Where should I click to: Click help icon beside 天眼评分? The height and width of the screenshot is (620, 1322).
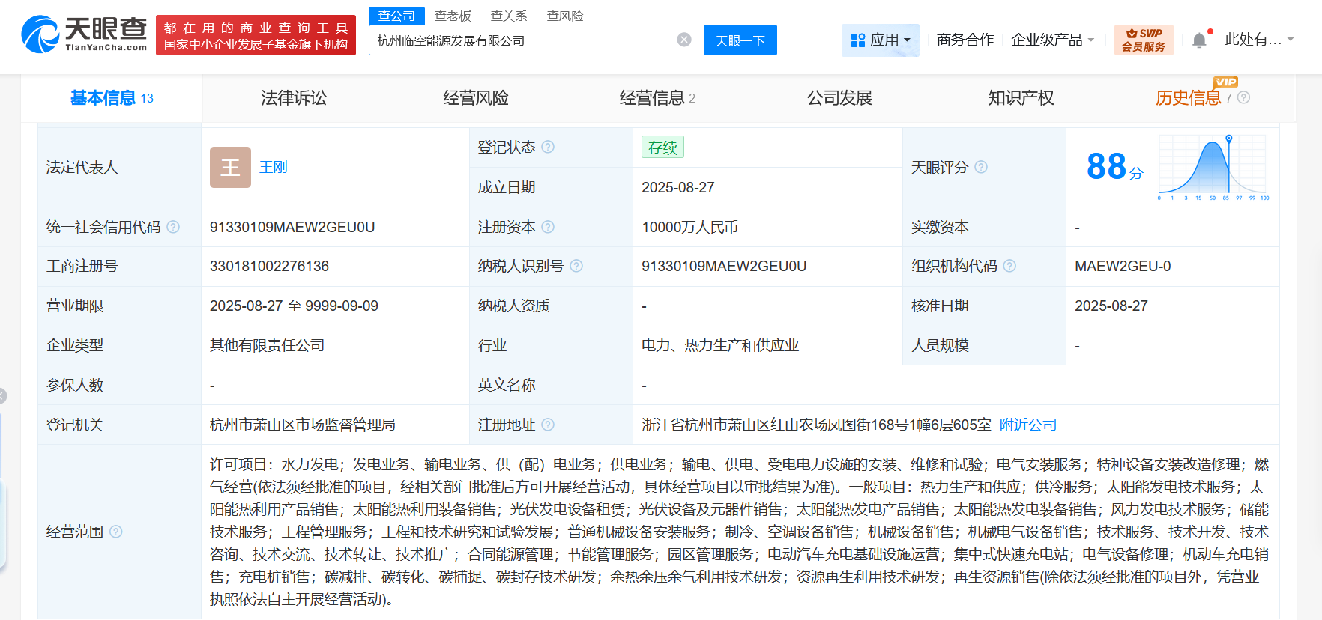click(x=981, y=167)
